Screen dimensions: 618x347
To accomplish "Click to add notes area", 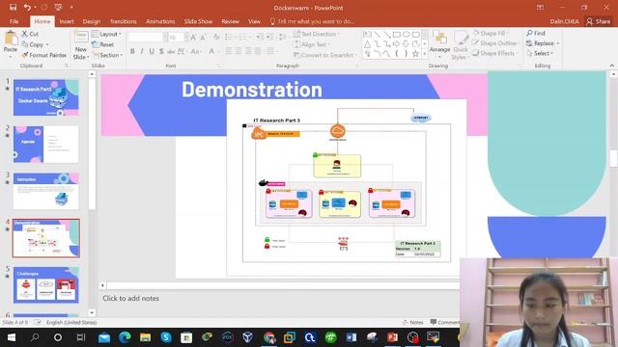I will click(131, 298).
